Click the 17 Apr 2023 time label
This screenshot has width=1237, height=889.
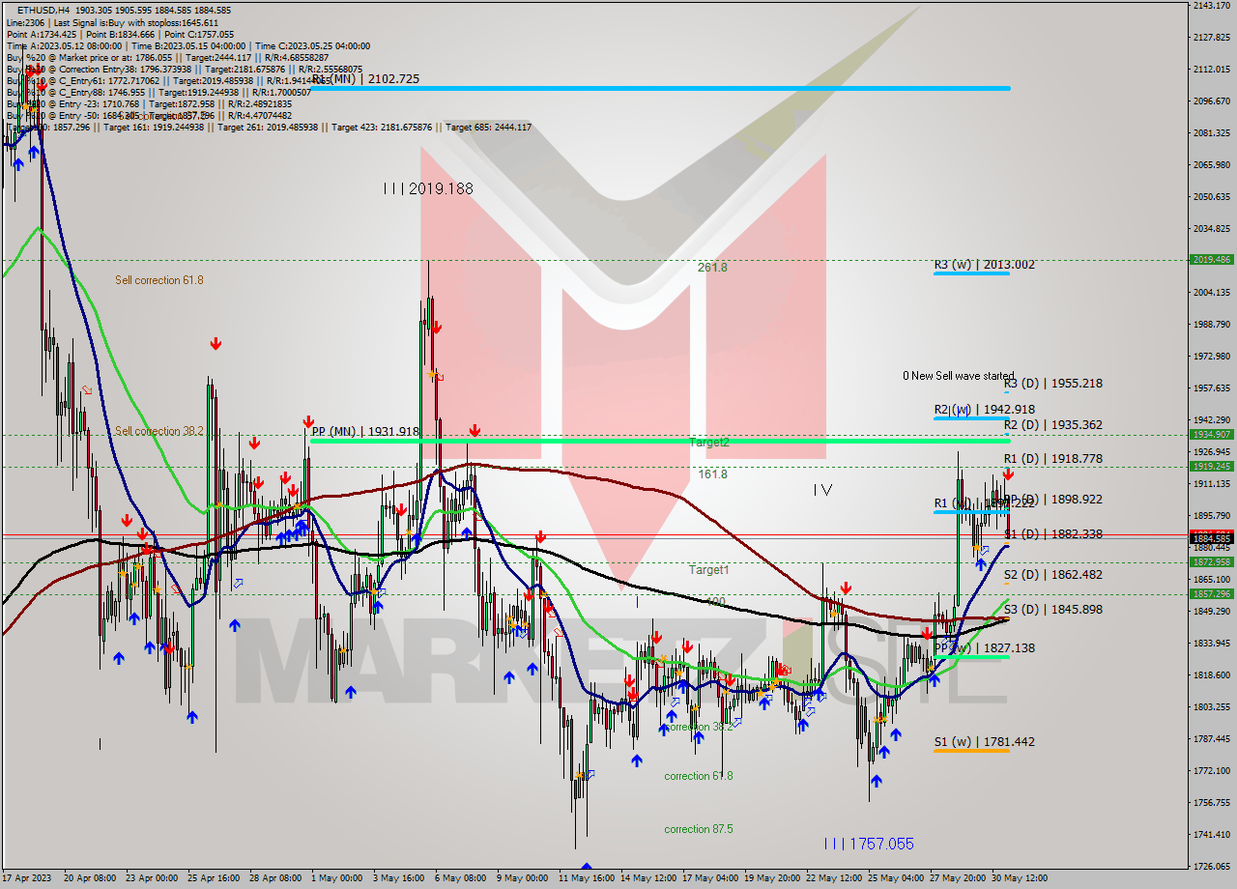pyautogui.click(x=26, y=878)
